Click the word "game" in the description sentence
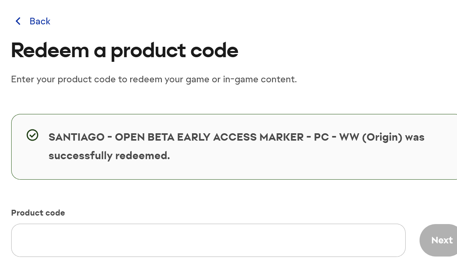The width and height of the screenshot is (457, 277). (x=197, y=80)
